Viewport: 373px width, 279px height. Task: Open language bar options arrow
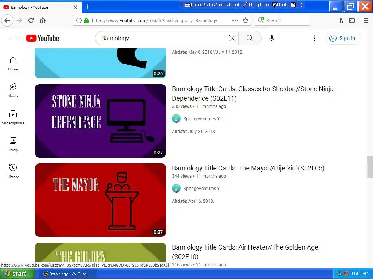[301, 5]
